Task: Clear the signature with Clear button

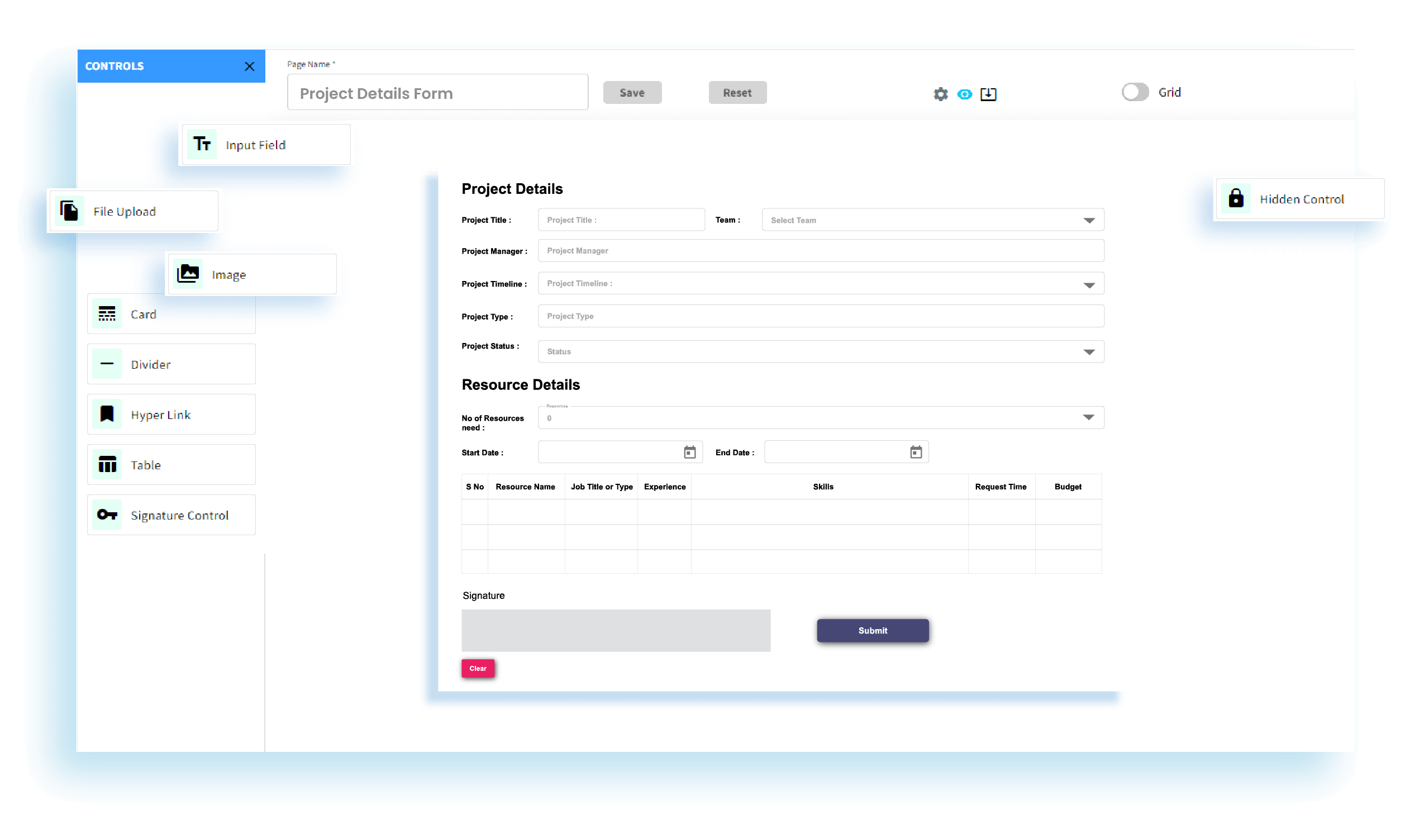Action: click(x=477, y=668)
